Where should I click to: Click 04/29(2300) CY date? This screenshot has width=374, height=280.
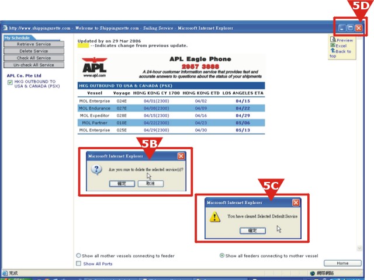click(x=156, y=130)
